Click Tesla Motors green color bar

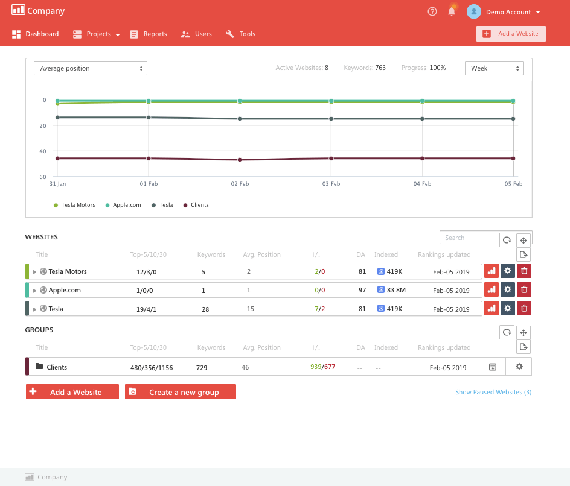pyautogui.click(x=27, y=271)
